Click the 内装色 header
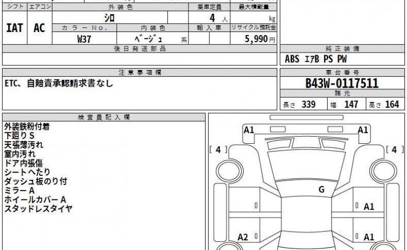Image resolution: width=407 pixels, height=250 pixels. (x=153, y=28)
